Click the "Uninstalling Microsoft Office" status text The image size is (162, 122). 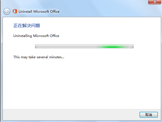point(36,36)
